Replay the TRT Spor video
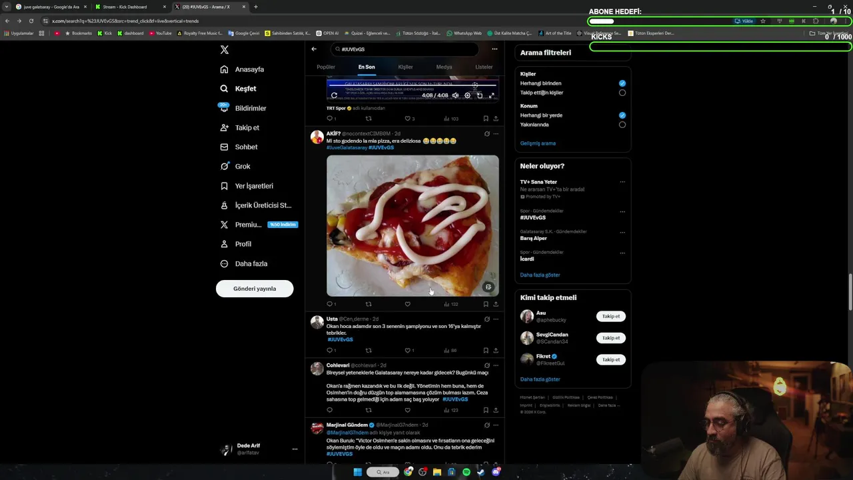This screenshot has height=480, width=853. 334,95
